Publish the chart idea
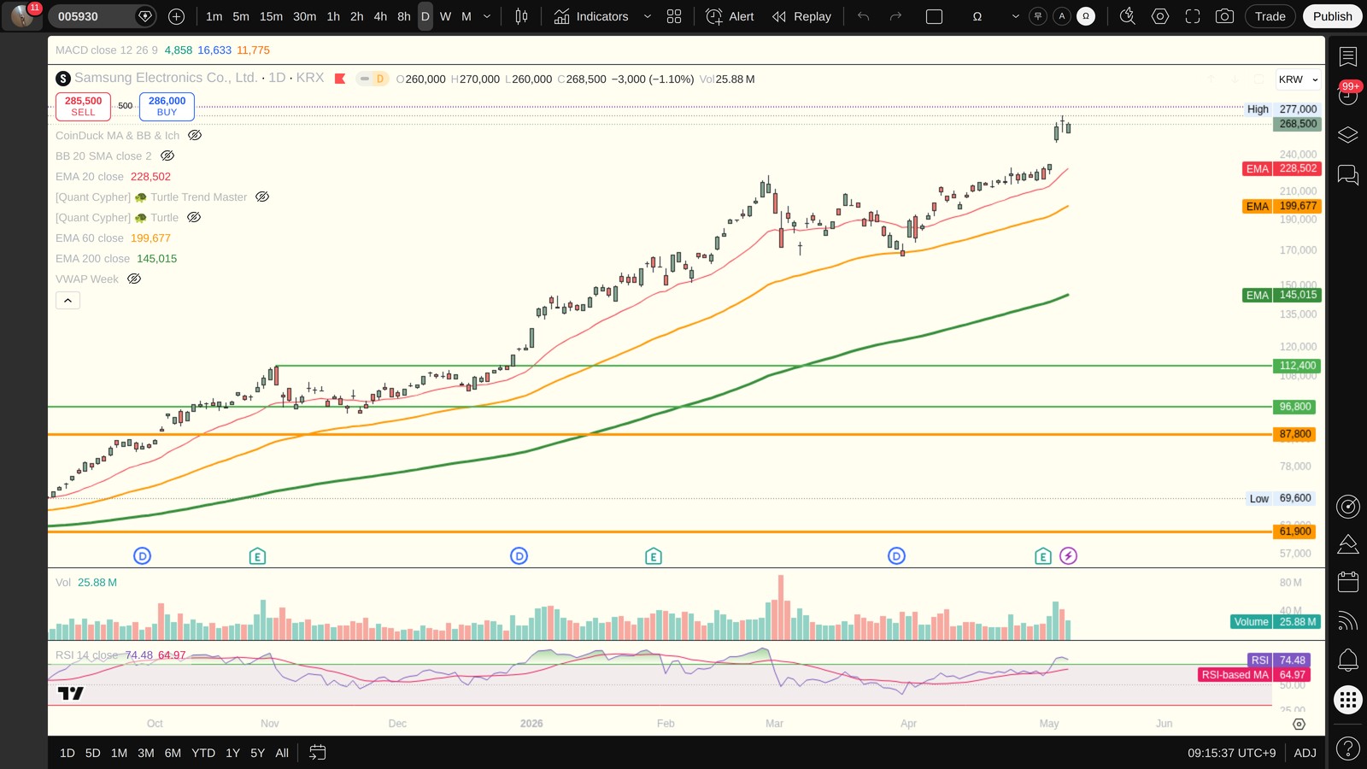 1332,16
